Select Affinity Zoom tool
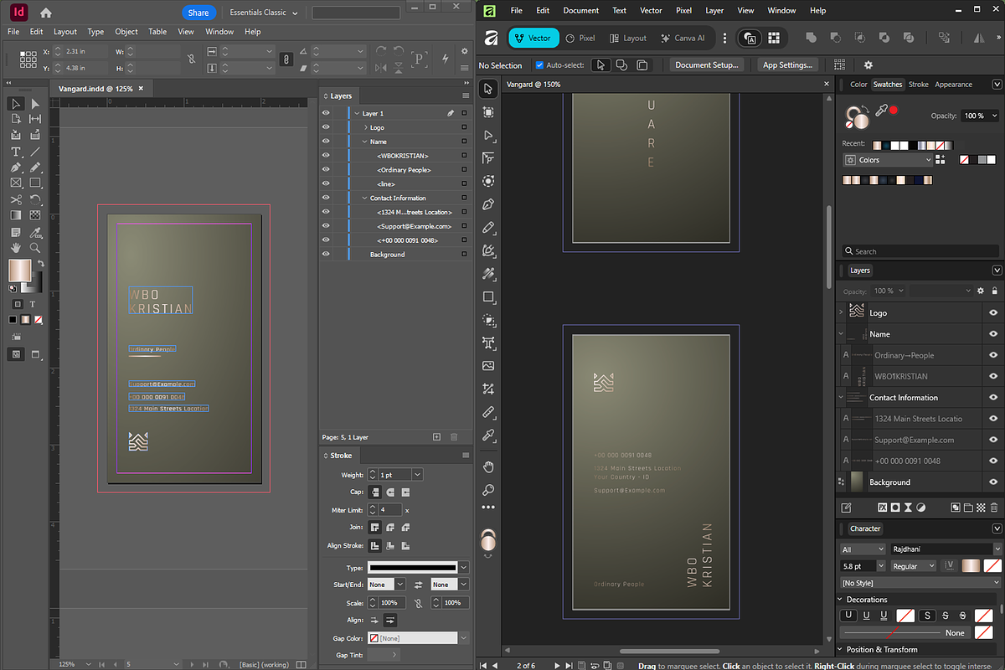The height and width of the screenshot is (670, 1005). click(489, 490)
